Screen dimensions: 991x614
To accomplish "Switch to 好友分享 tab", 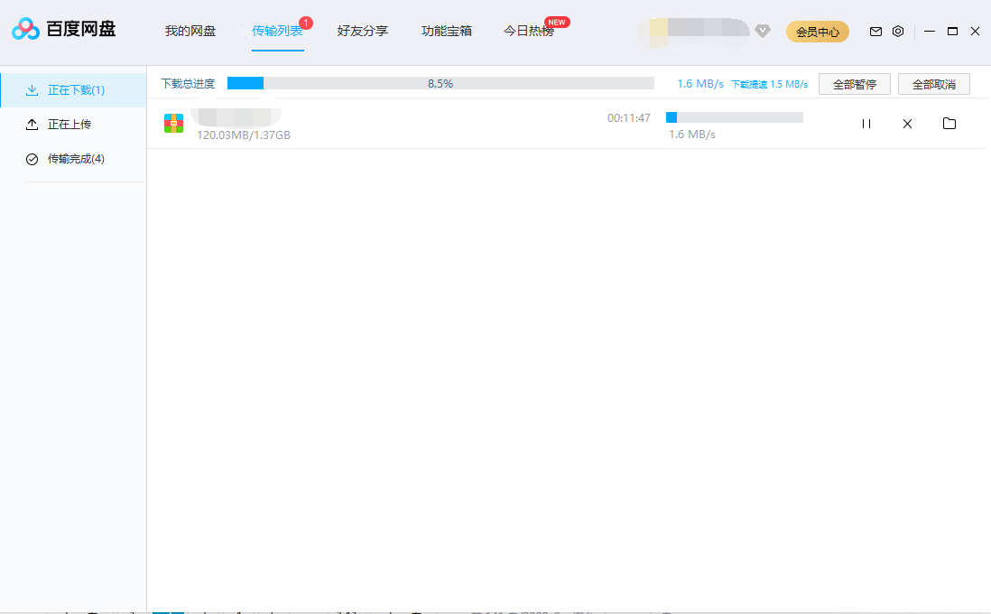I will tap(363, 31).
